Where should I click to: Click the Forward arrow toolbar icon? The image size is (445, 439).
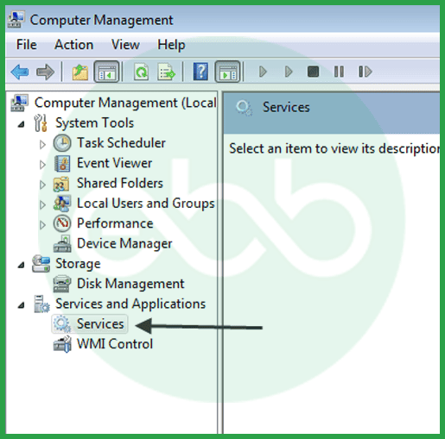click(x=45, y=72)
